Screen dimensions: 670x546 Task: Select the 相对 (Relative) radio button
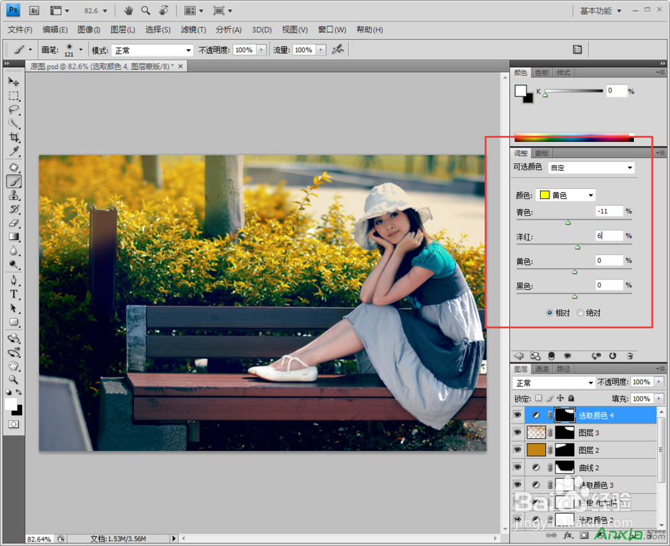[x=550, y=312]
